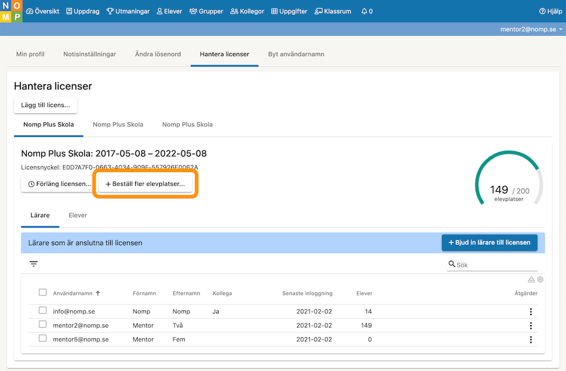Image resolution: width=566 pixels, height=371 pixels.
Task: Sort by the Efternamn column
Action: (186, 294)
